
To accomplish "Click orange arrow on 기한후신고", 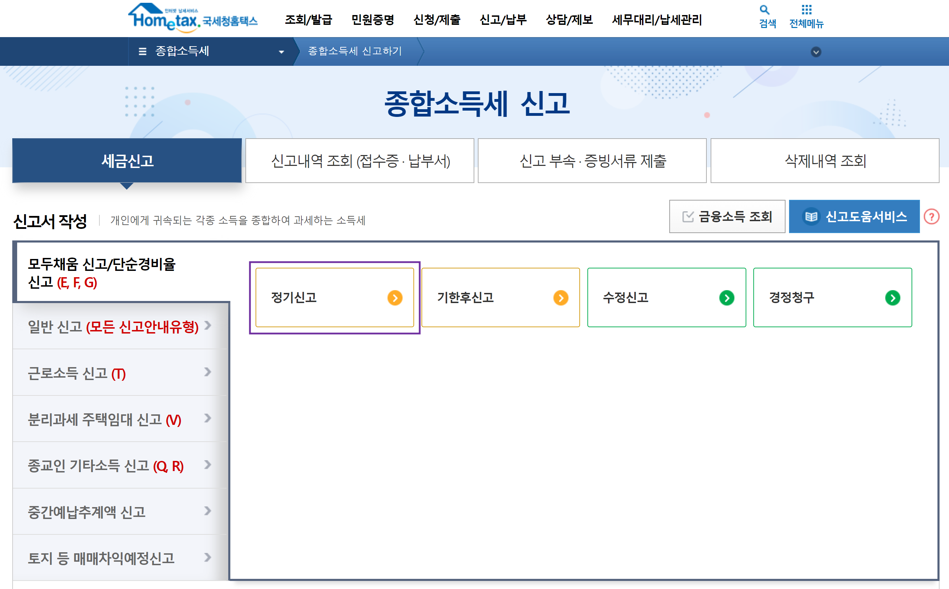I will 560,298.
